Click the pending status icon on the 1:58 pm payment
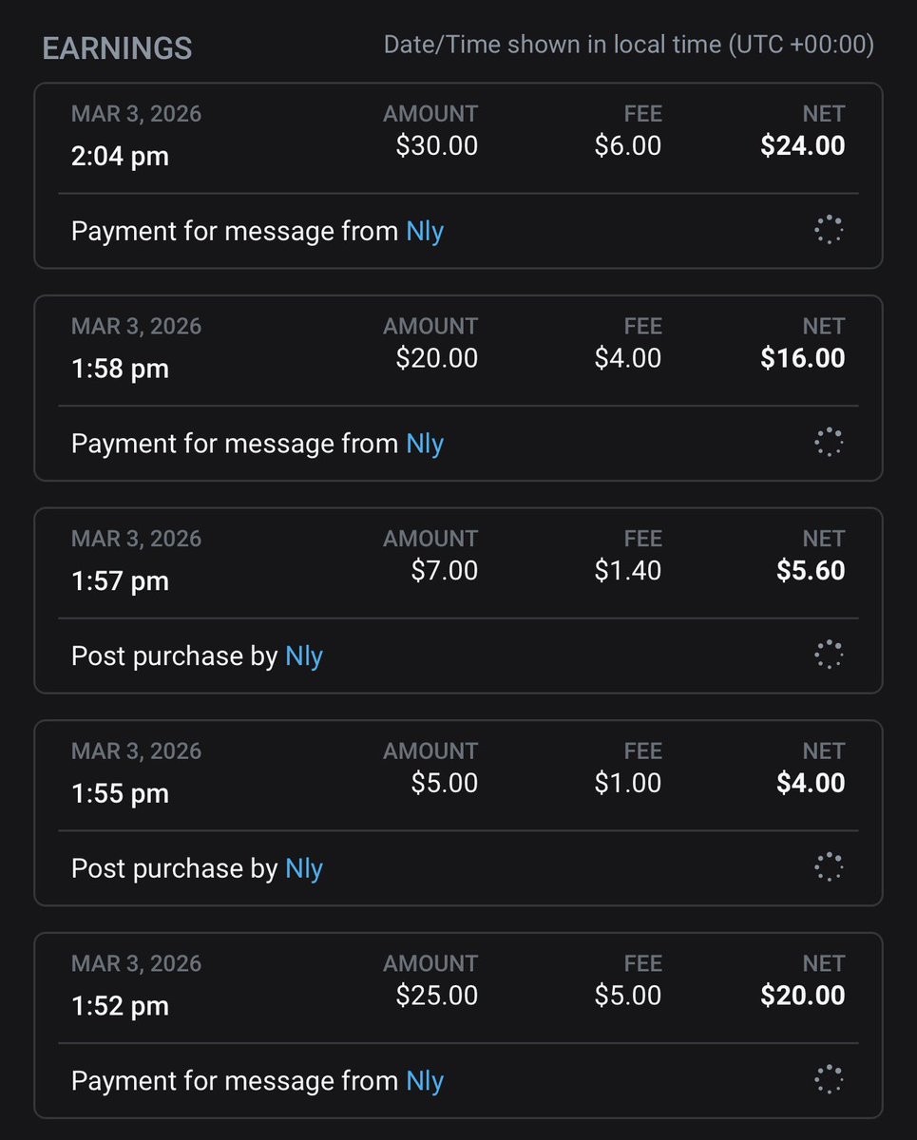The image size is (917, 1140). (829, 443)
